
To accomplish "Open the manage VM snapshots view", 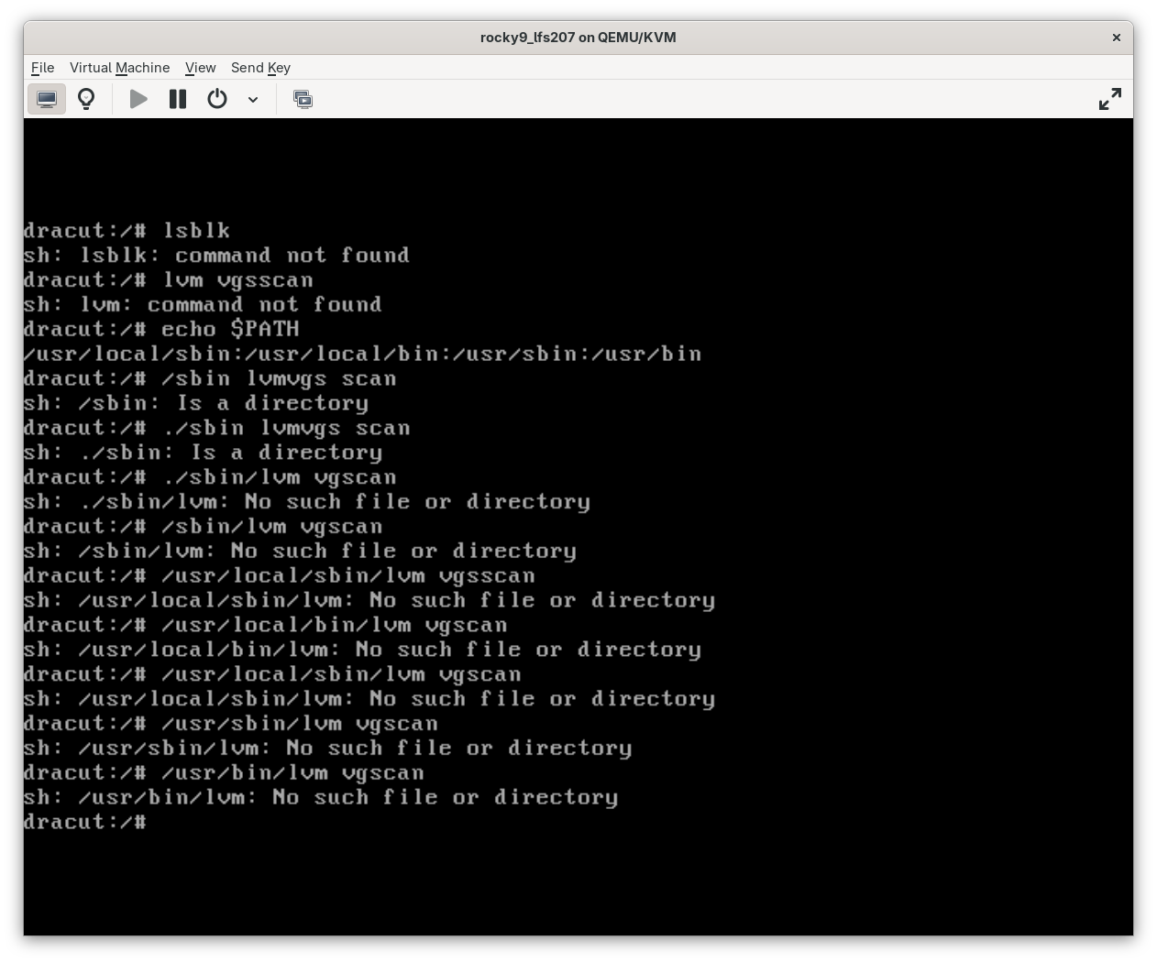I will click(x=303, y=99).
